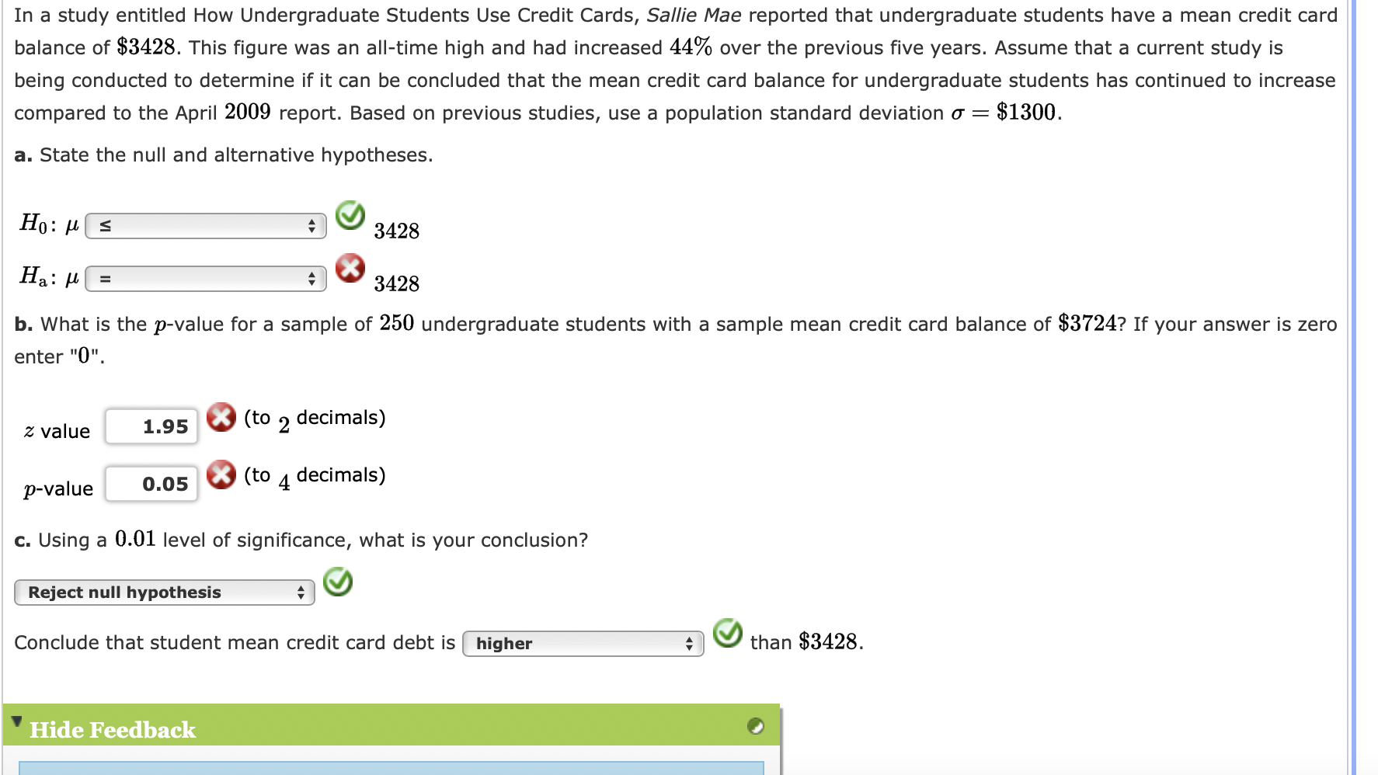
Task: Select the p-value input showing 0.05
Action: click(x=151, y=483)
